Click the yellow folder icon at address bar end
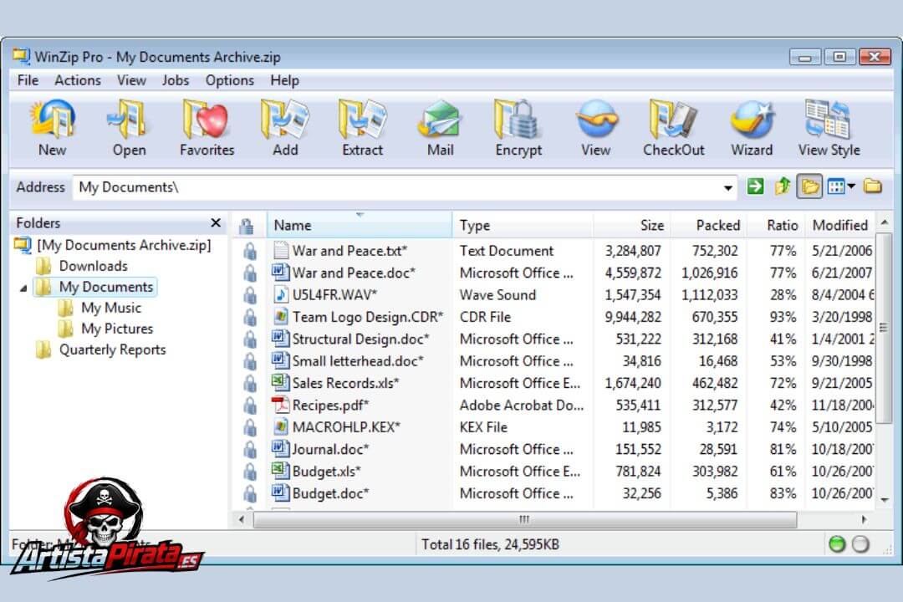Viewport: 903px width, 602px height. coord(873,186)
